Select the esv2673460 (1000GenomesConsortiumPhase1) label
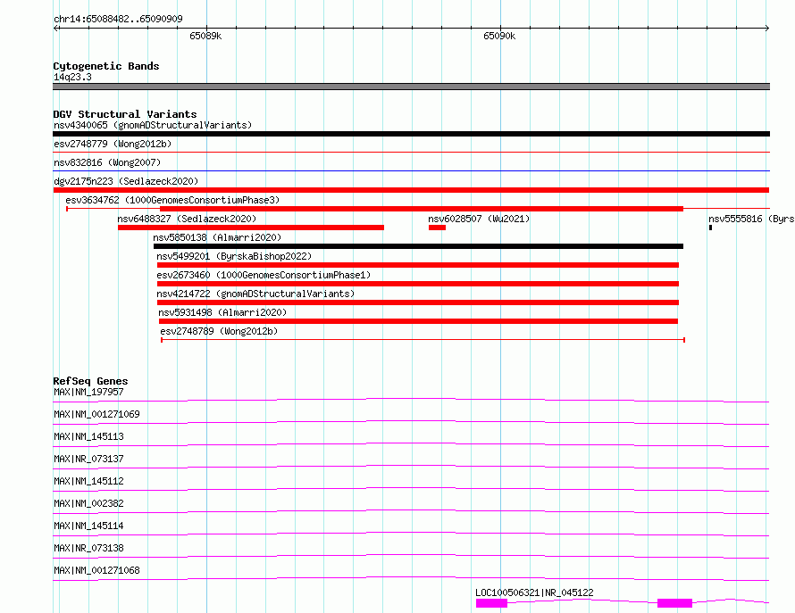Screen dimensions: 795x613 tap(264, 275)
